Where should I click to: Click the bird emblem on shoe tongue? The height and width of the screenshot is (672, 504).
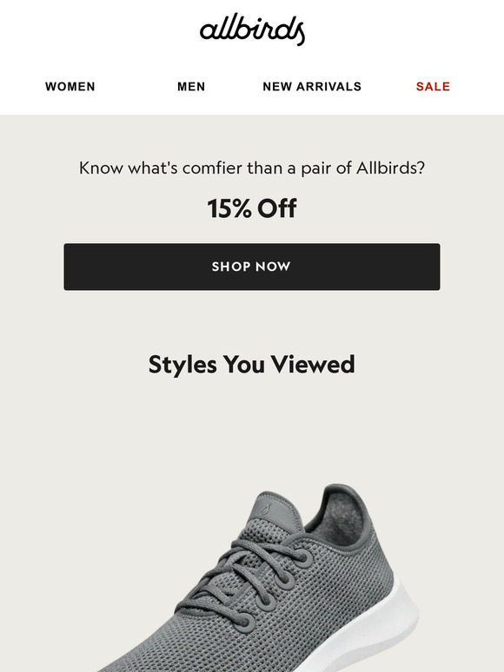click(267, 510)
